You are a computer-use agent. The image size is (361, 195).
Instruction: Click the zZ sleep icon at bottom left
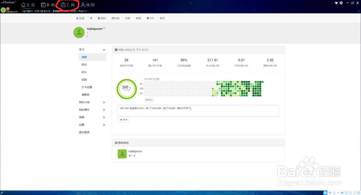tap(2, 193)
